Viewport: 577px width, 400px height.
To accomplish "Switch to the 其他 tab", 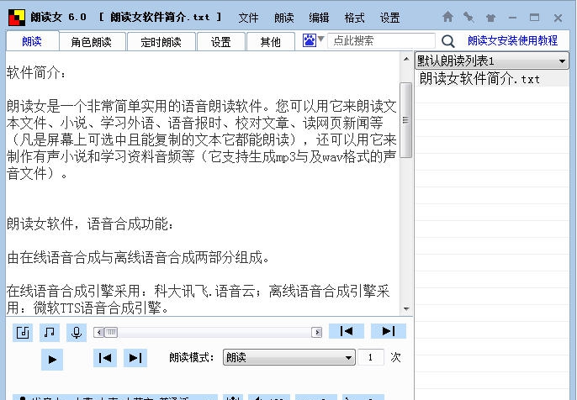I will 271,41.
